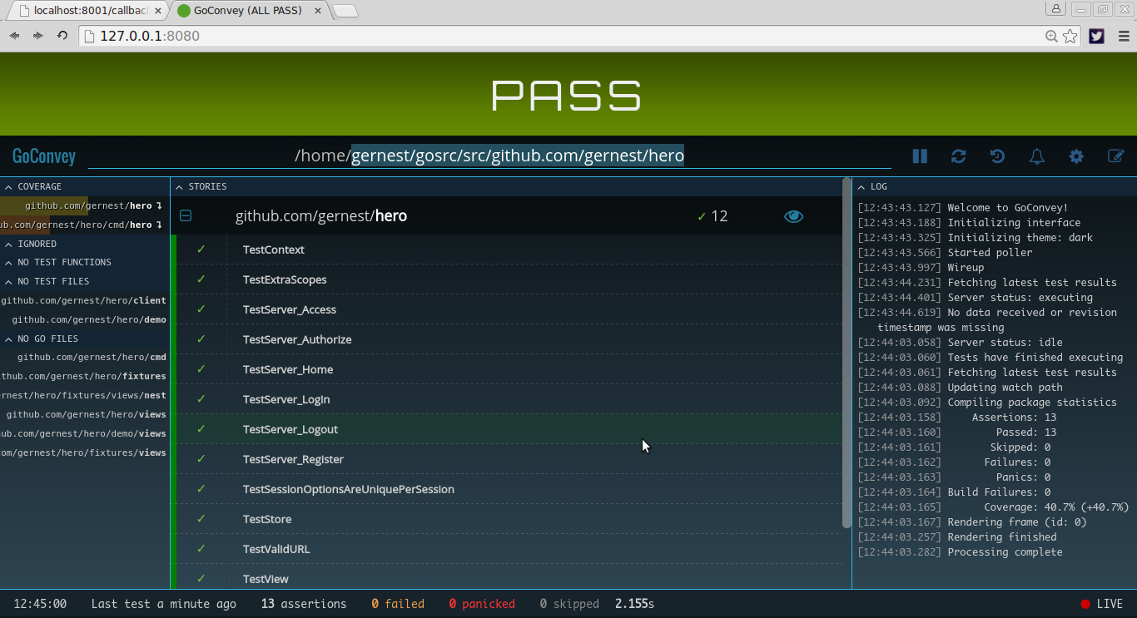
Task: Open the Chrome hamburger menu
Action: 1123,36
